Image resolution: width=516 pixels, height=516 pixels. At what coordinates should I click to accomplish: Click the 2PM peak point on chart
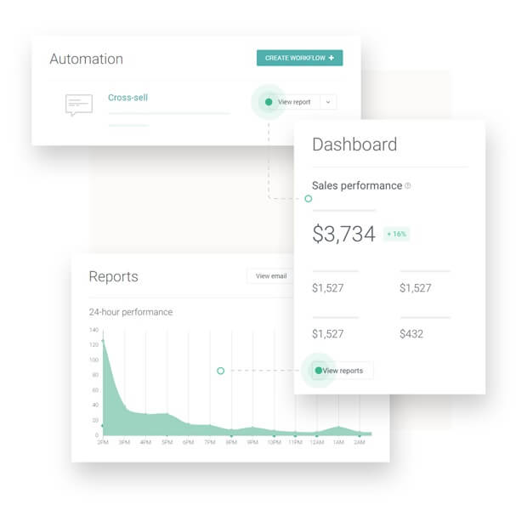point(104,341)
